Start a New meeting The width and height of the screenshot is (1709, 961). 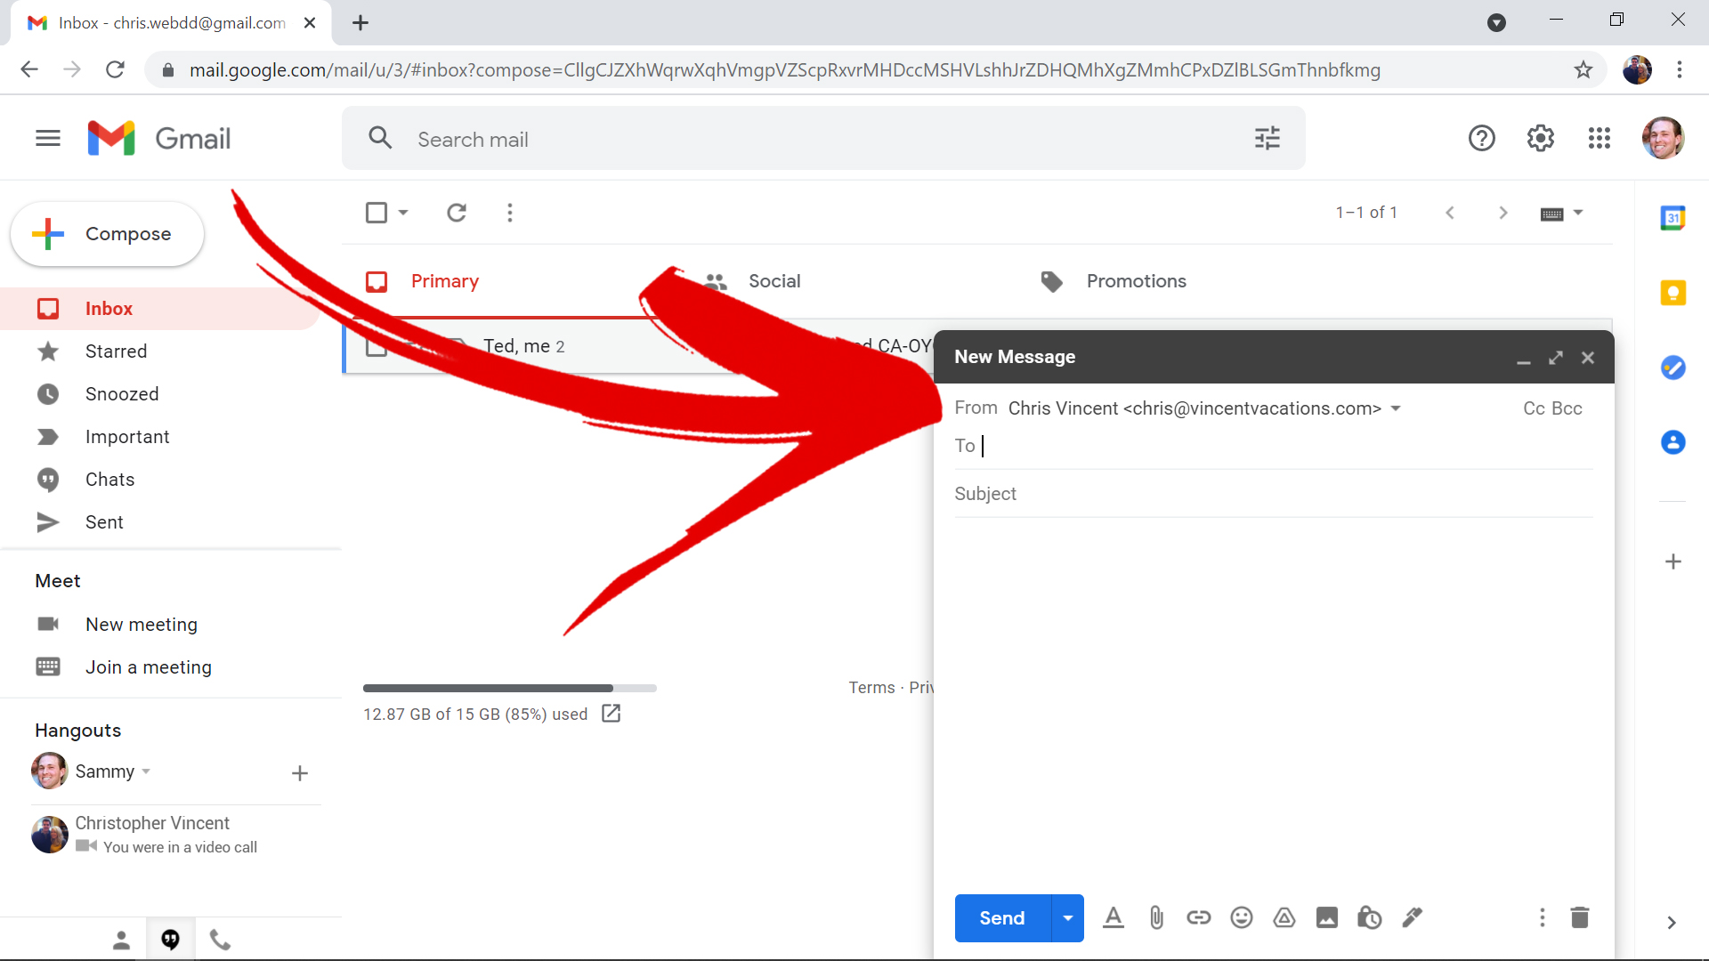pos(141,625)
